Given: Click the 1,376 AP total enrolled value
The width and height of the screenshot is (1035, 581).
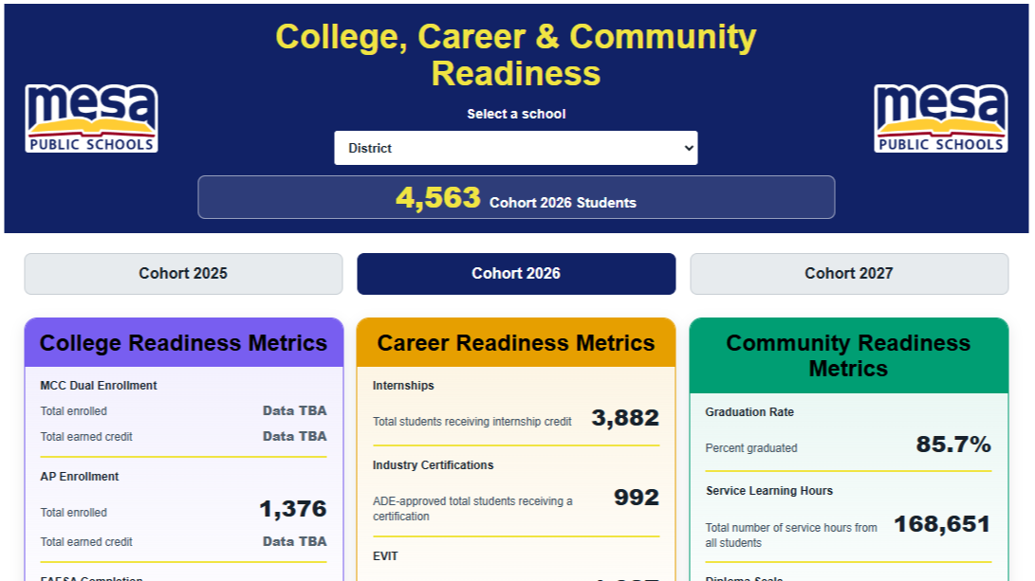Looking at the screenshot, I should pyautogui.click(x=293, y=509).
